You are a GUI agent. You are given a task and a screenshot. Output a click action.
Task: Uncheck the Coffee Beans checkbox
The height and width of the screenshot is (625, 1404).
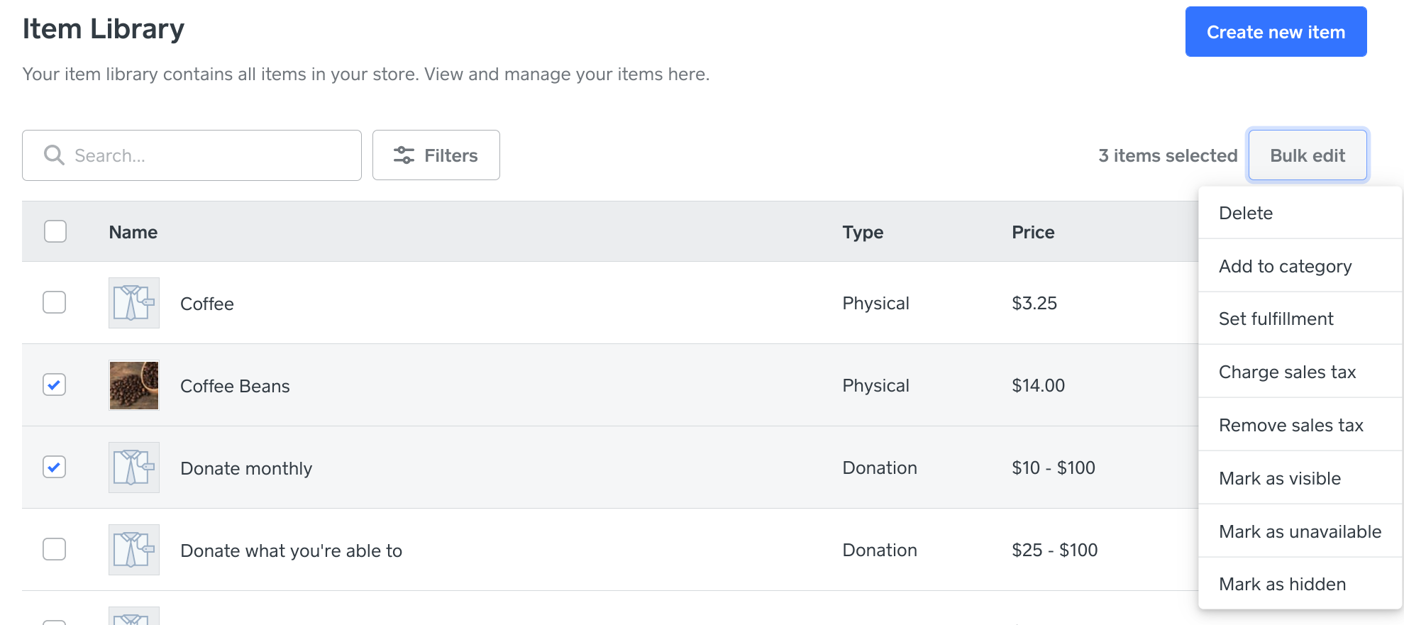tap(55, 385)
